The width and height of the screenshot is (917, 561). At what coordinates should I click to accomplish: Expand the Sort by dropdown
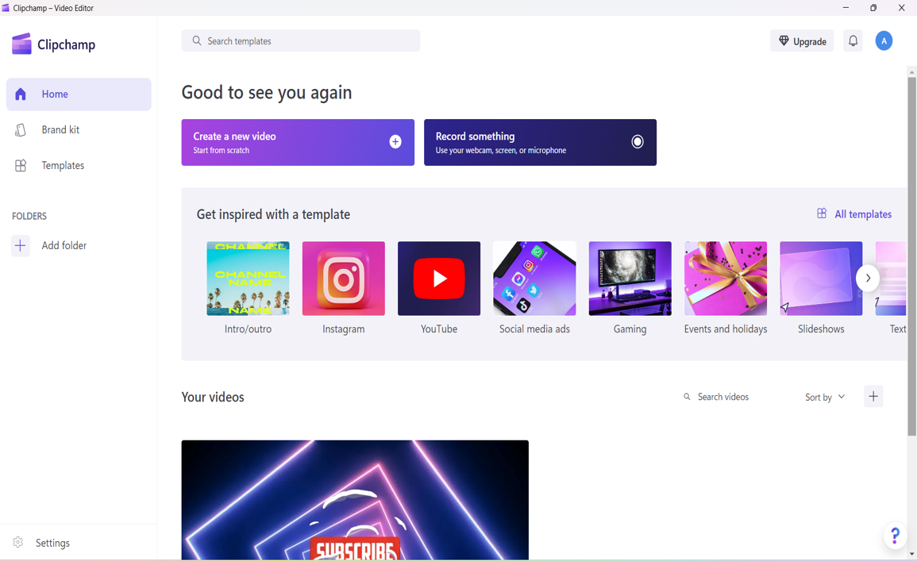pos(825,397)
